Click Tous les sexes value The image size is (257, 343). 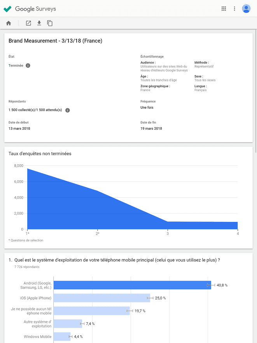205,80
